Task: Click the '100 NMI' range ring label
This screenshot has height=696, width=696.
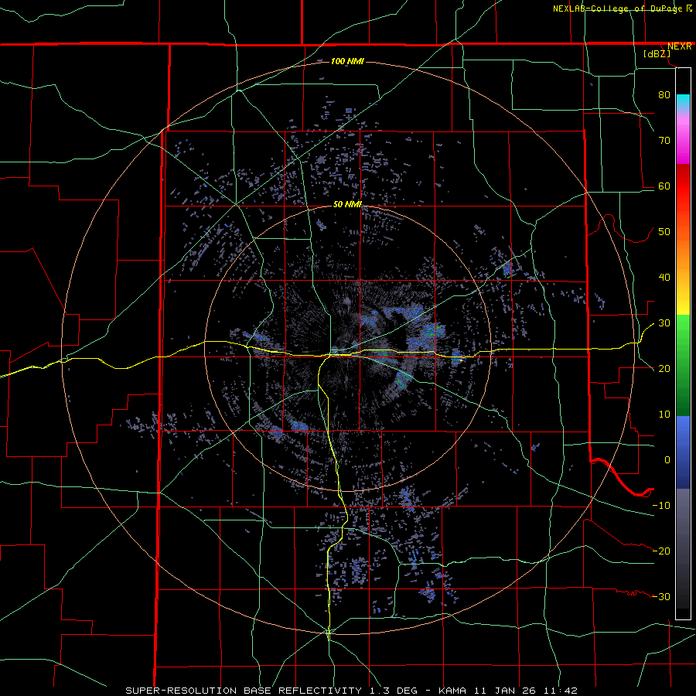Action: (x=347, y=61)
